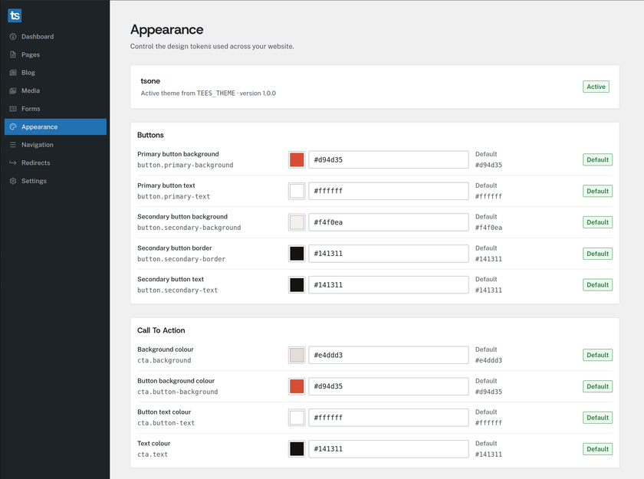This screenshot has width=644, height=479.
Task: Open Secondary button border colour swatch
Action: click(x=297, y=254)
